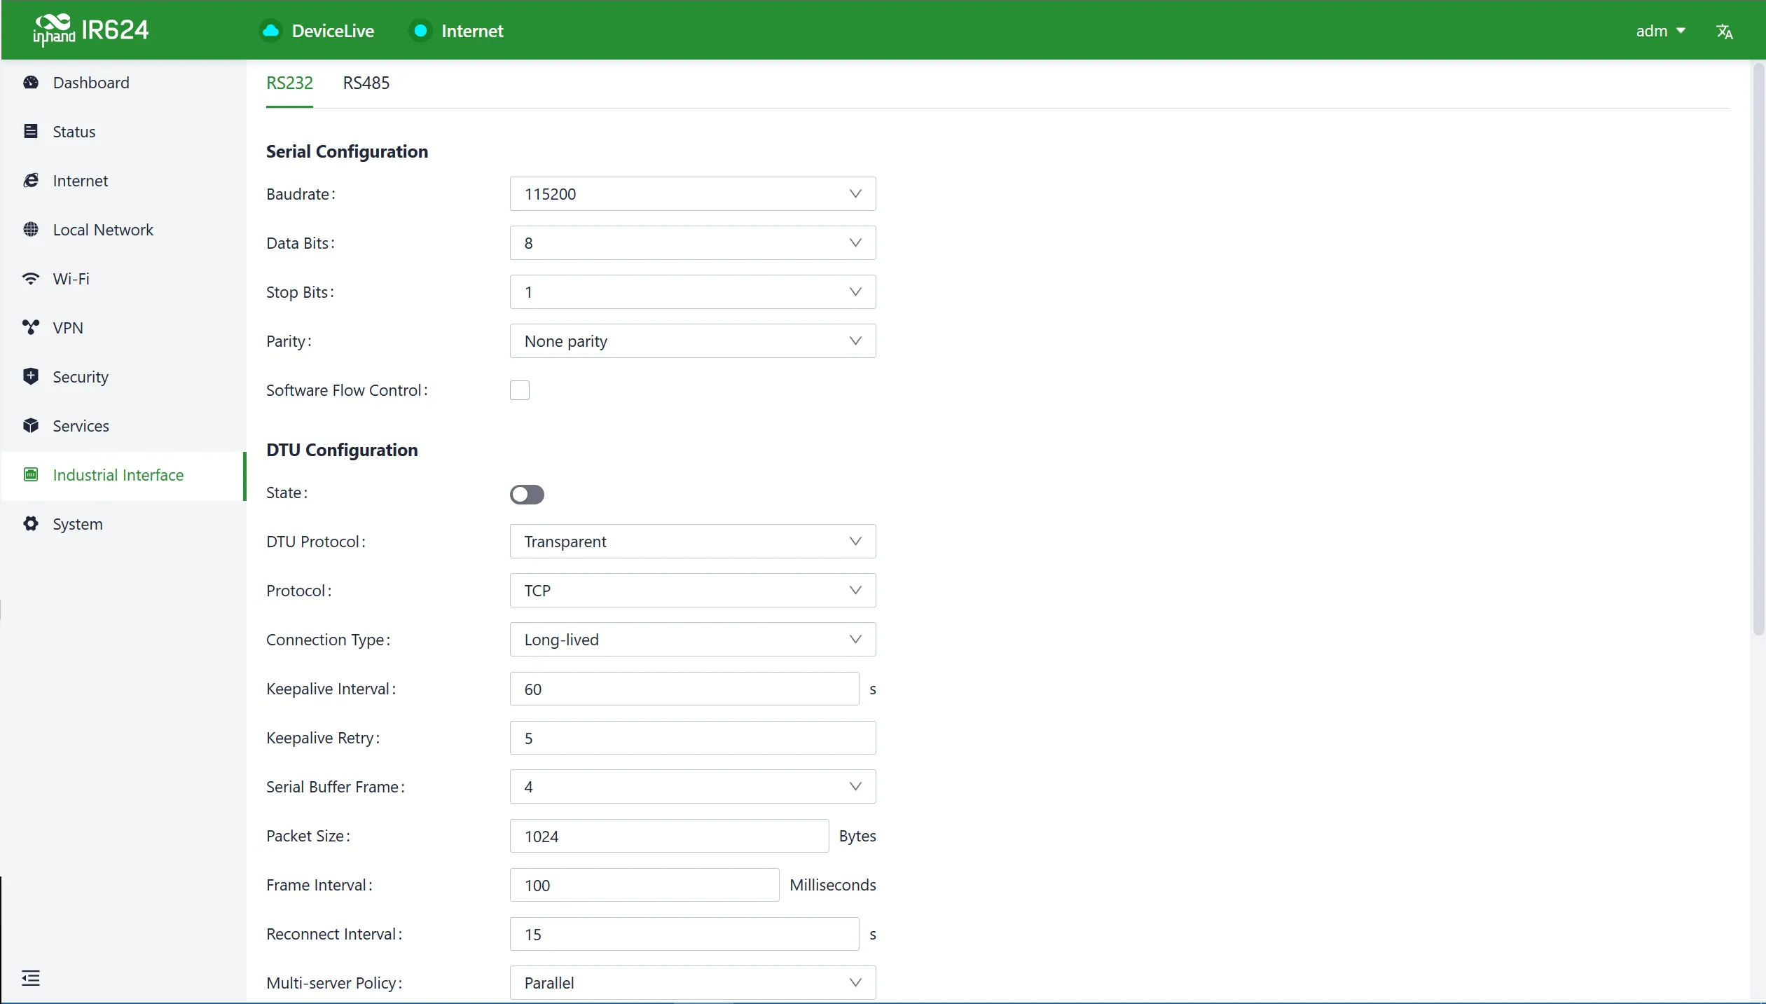Open the VPN menu item

tap(123, 328)
